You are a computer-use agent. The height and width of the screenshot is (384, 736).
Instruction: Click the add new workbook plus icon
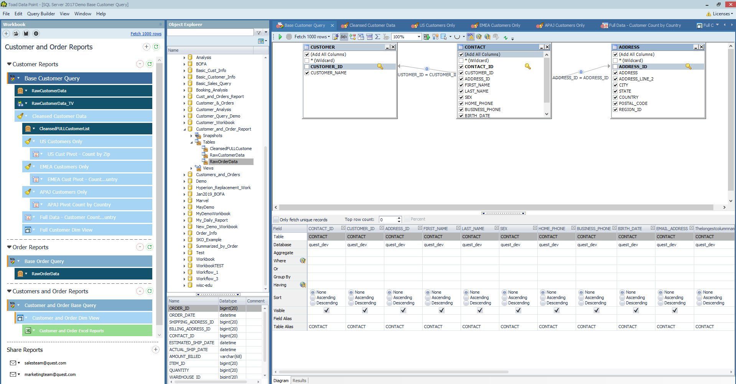pos(6,34)
